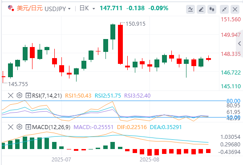
Task: Expand the MACD panel plus box
Action: [28, 127]
